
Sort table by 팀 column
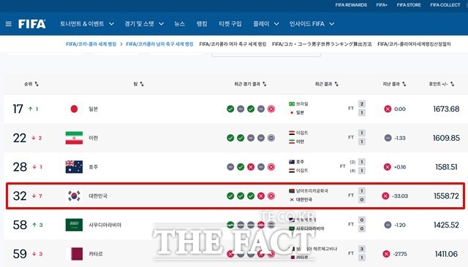(x=138, y=84)
